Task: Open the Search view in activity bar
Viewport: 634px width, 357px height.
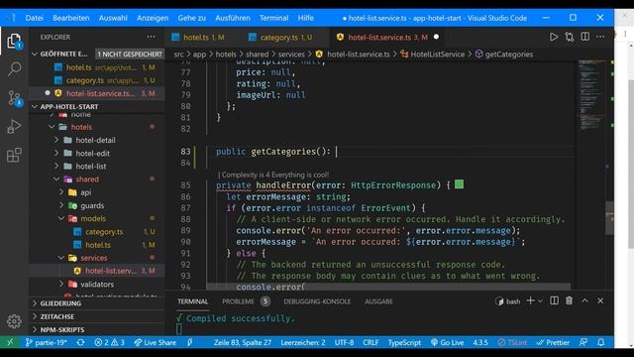Action: point(14,68)
